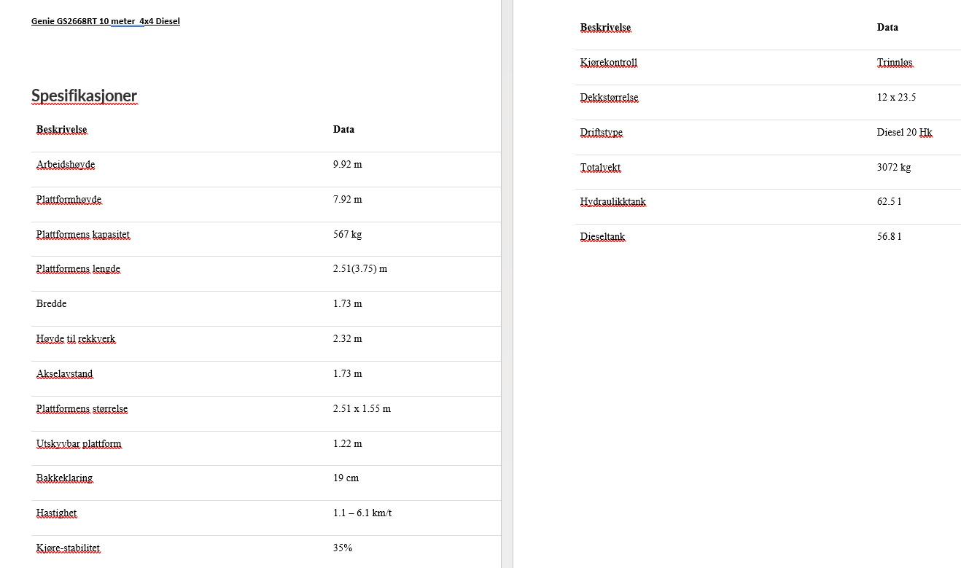This screenshot has height=568, width=961.
Task: Click the 9.92 m value
Action: pos(347,165)
